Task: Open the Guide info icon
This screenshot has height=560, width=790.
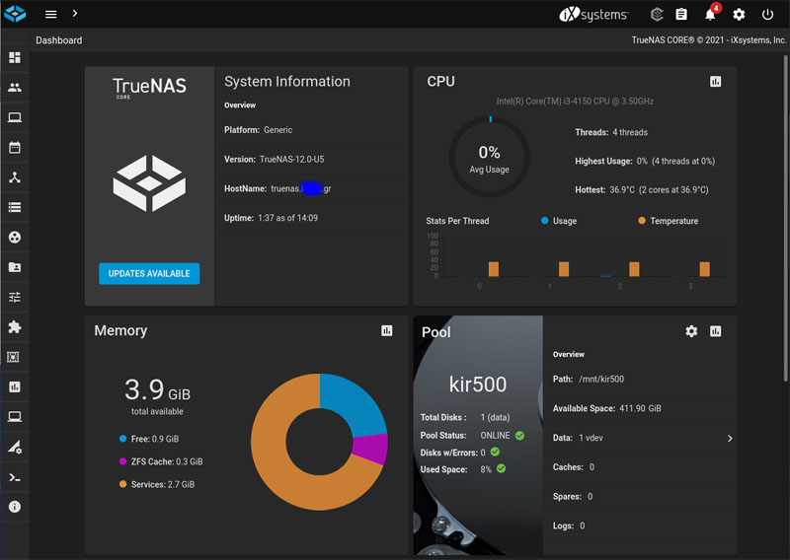Action: (15, 507)
